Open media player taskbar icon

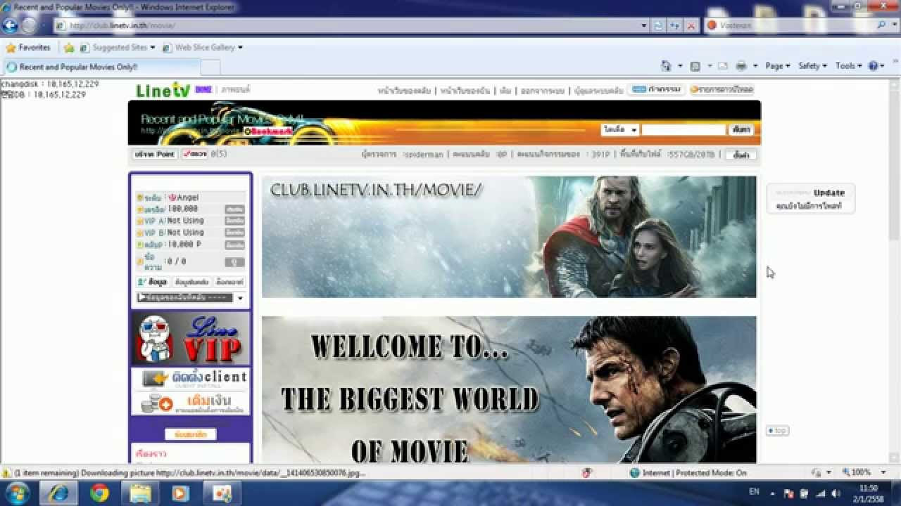[x=180, y=493]
